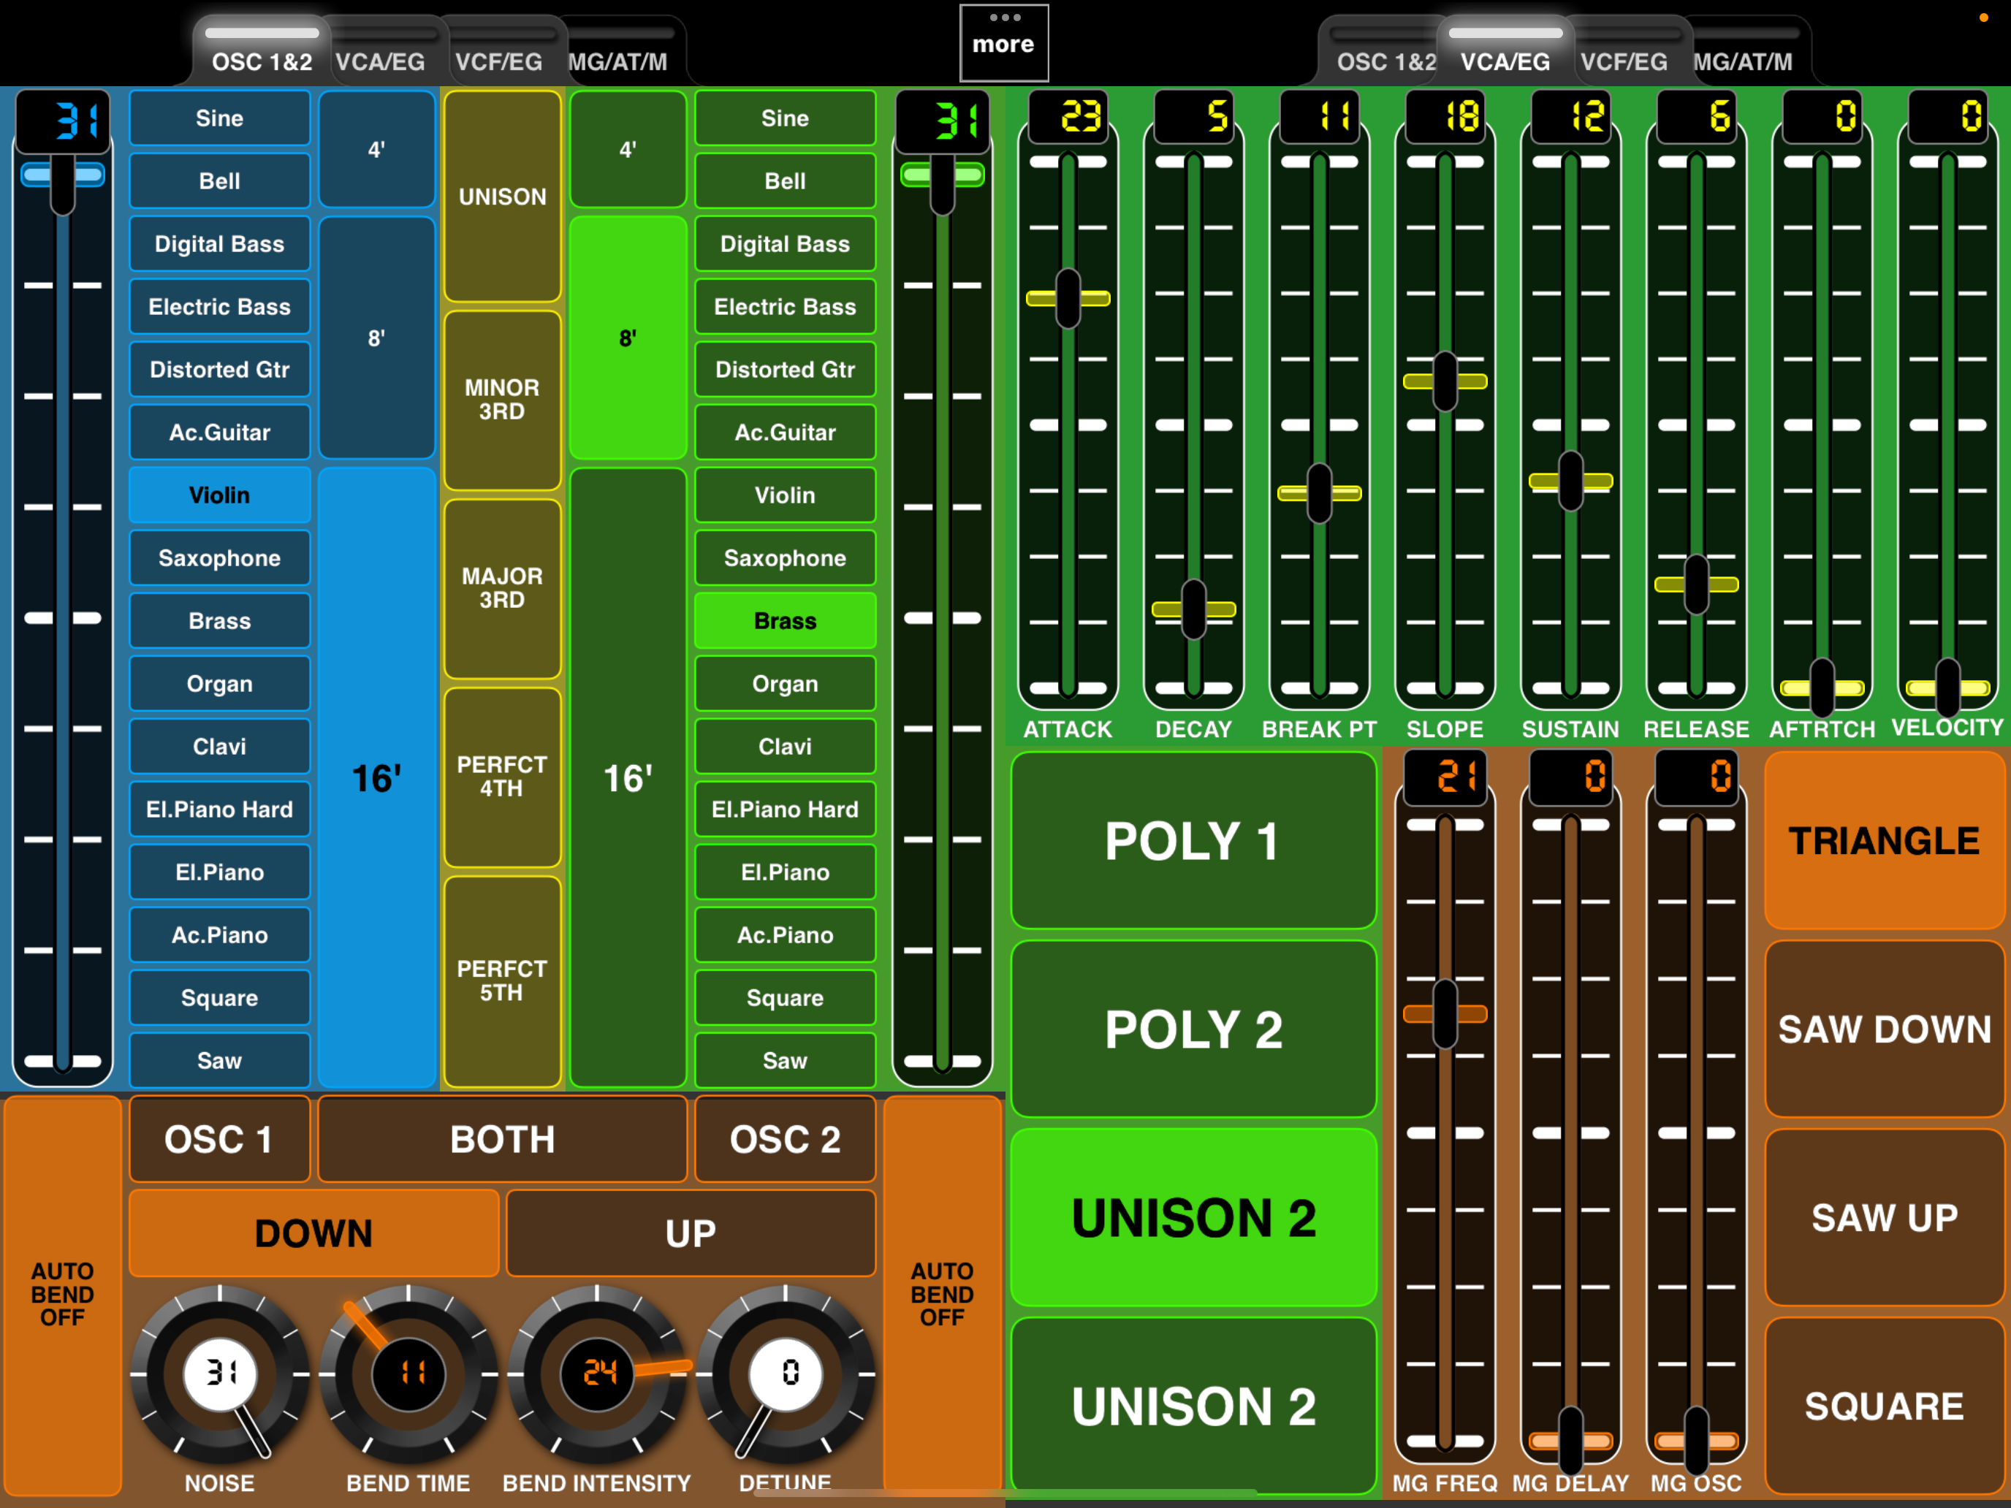Select Violin in the blue oscillator list

(x=219, y=495)
